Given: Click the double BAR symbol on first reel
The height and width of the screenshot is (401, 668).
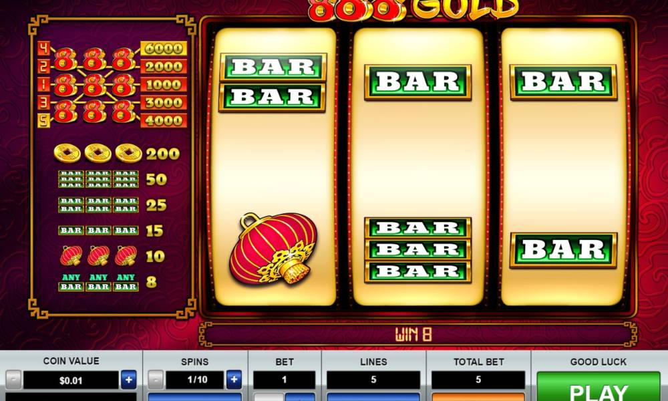Looking at the screenshot, I should pyautogui.click(x=273, y=83).
